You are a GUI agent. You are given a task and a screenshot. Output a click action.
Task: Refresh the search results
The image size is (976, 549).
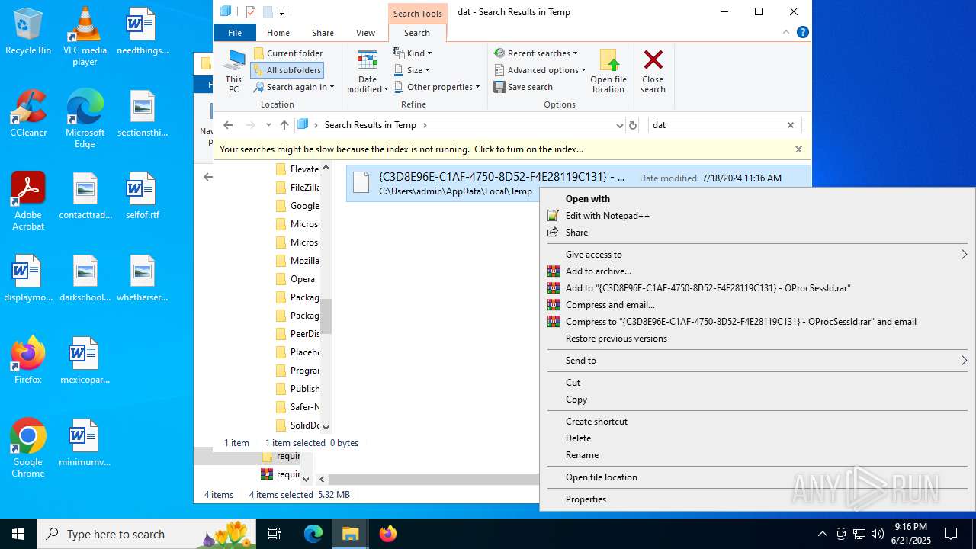click(x=632, y=125)
